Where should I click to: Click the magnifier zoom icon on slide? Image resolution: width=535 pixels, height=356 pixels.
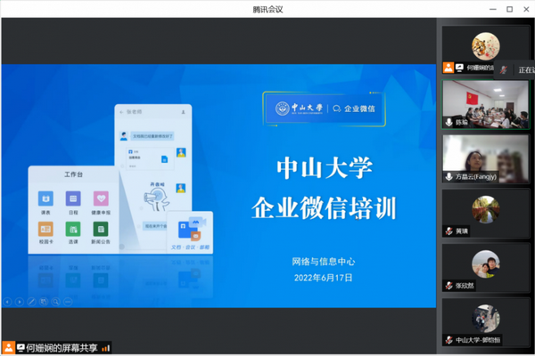pyautogui.click(x=54, y=302)
